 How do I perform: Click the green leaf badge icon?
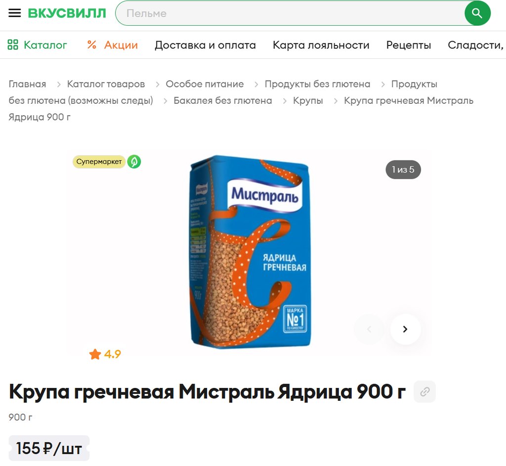[134, 162]
